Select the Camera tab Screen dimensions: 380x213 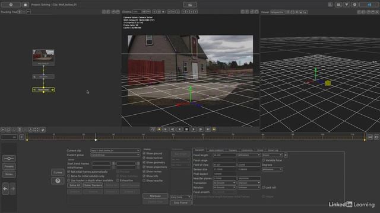[x=199, y=150]
